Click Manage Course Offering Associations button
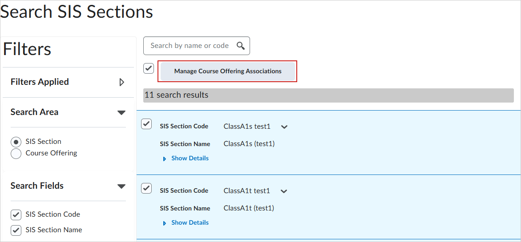521x242 pixels. pyautogui.click(x=228, y=71)
